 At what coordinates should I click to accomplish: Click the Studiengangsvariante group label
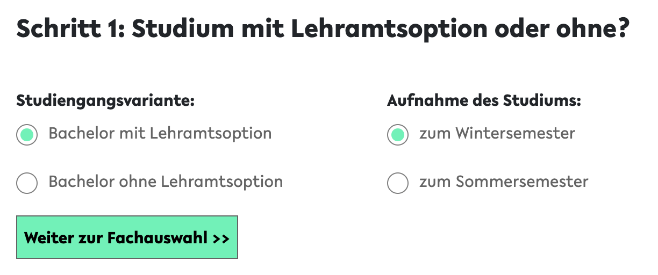pos(105,100)
